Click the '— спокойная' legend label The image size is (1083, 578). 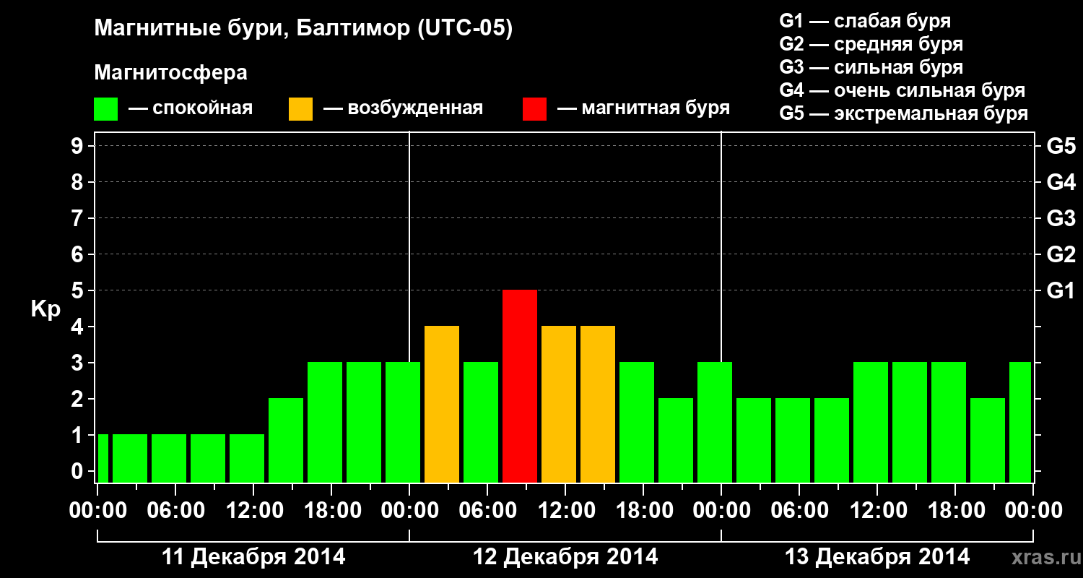pos(191,108)
